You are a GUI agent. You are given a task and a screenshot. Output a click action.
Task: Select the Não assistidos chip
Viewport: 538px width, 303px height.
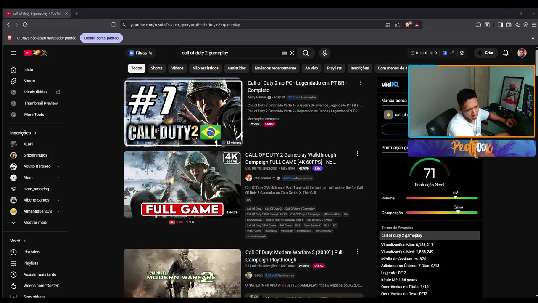coord(206,68)
